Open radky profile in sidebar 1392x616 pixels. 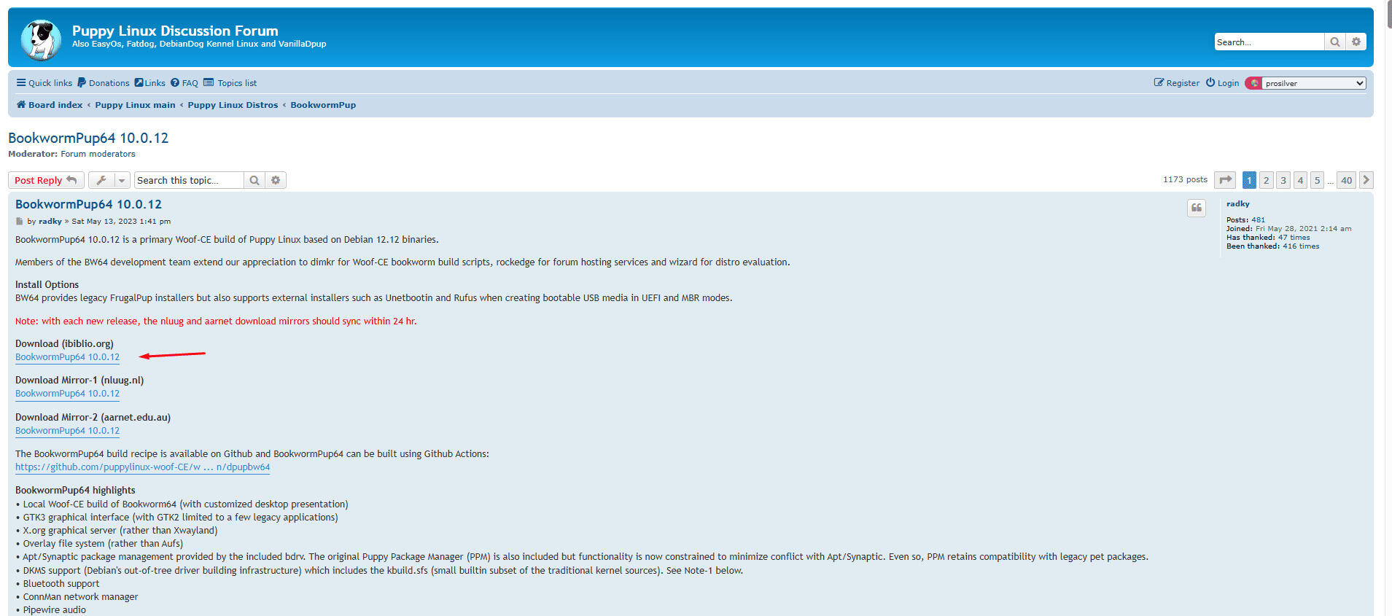point(1237,204)
